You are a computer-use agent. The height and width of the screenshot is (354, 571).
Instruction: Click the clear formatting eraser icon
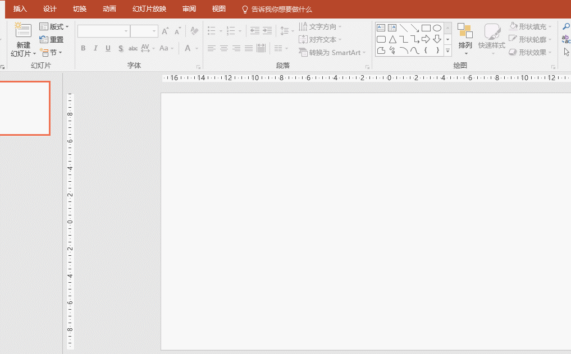(x=194, y=31)
